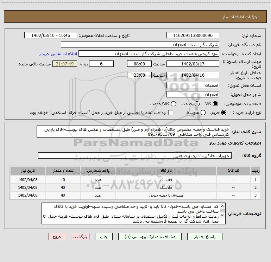Select the خدمت radio button

197,104
